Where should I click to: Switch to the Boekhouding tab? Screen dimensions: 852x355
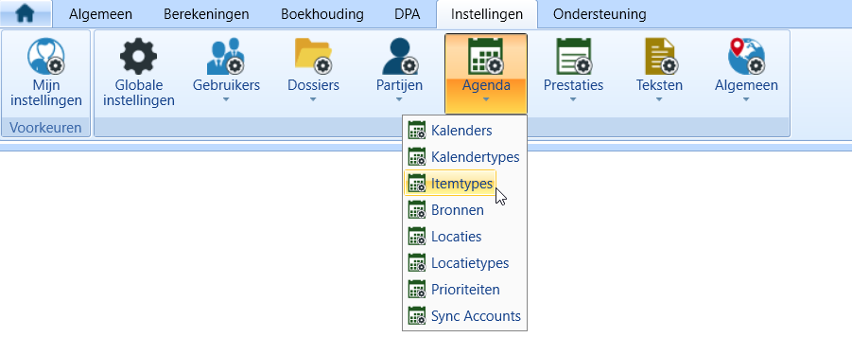(x=322, y=14)
